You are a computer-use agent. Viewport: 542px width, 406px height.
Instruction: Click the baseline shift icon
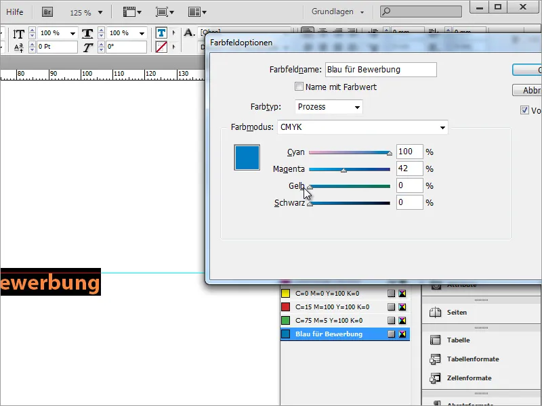[19, 47]
